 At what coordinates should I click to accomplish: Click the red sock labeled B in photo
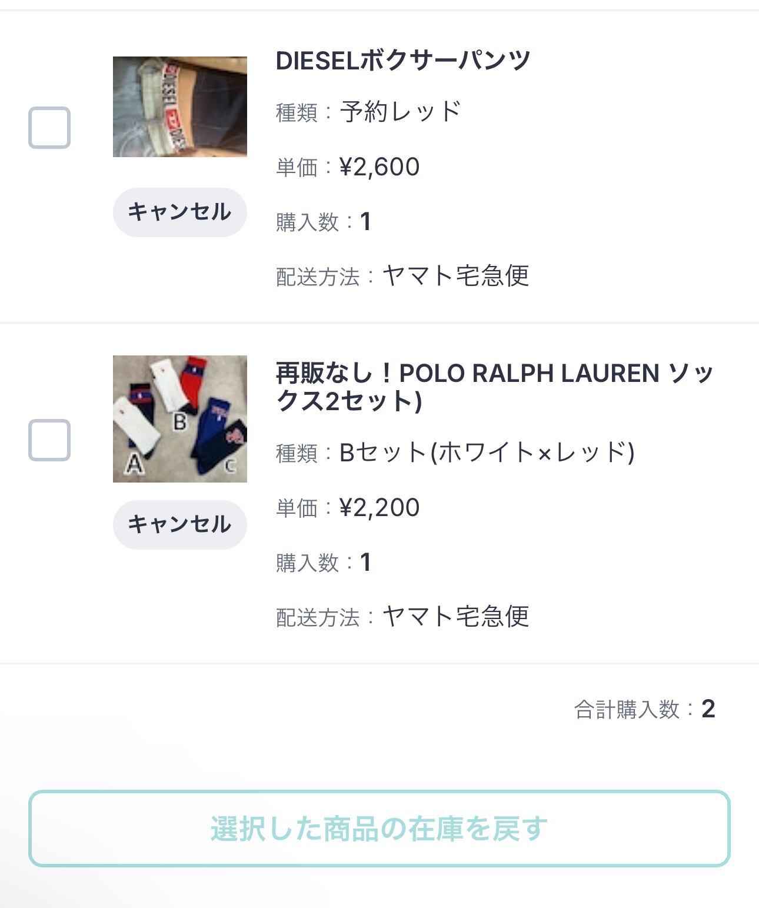(x=192, y=383)
